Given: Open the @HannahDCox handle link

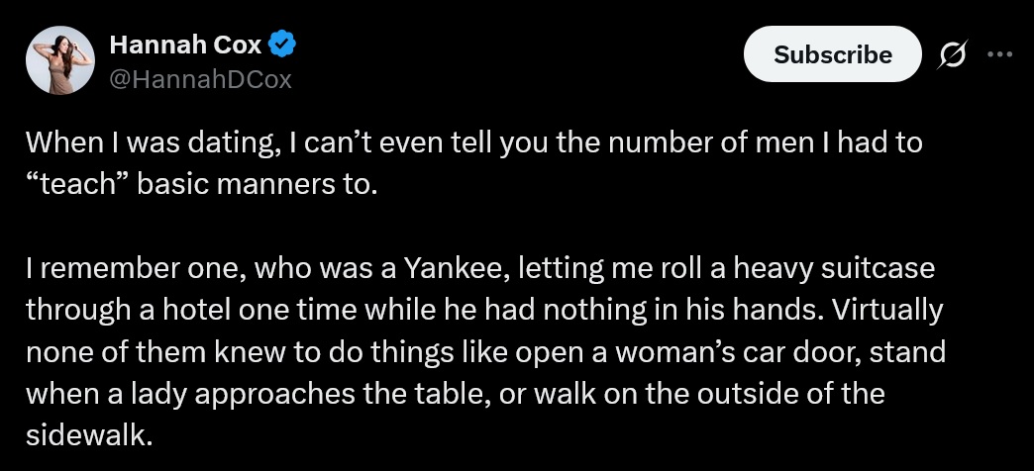Looking at the screenshot, I should coord(200,79).
